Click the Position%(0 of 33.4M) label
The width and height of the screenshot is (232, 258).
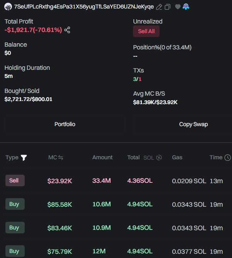162,47
